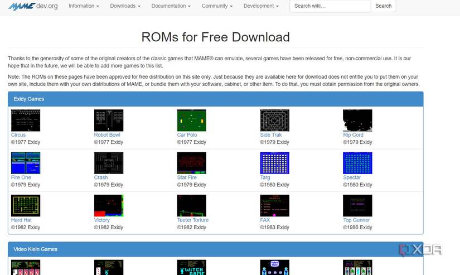Follow the Top Gunner text link
460x275 pixels.
point(356,220)
